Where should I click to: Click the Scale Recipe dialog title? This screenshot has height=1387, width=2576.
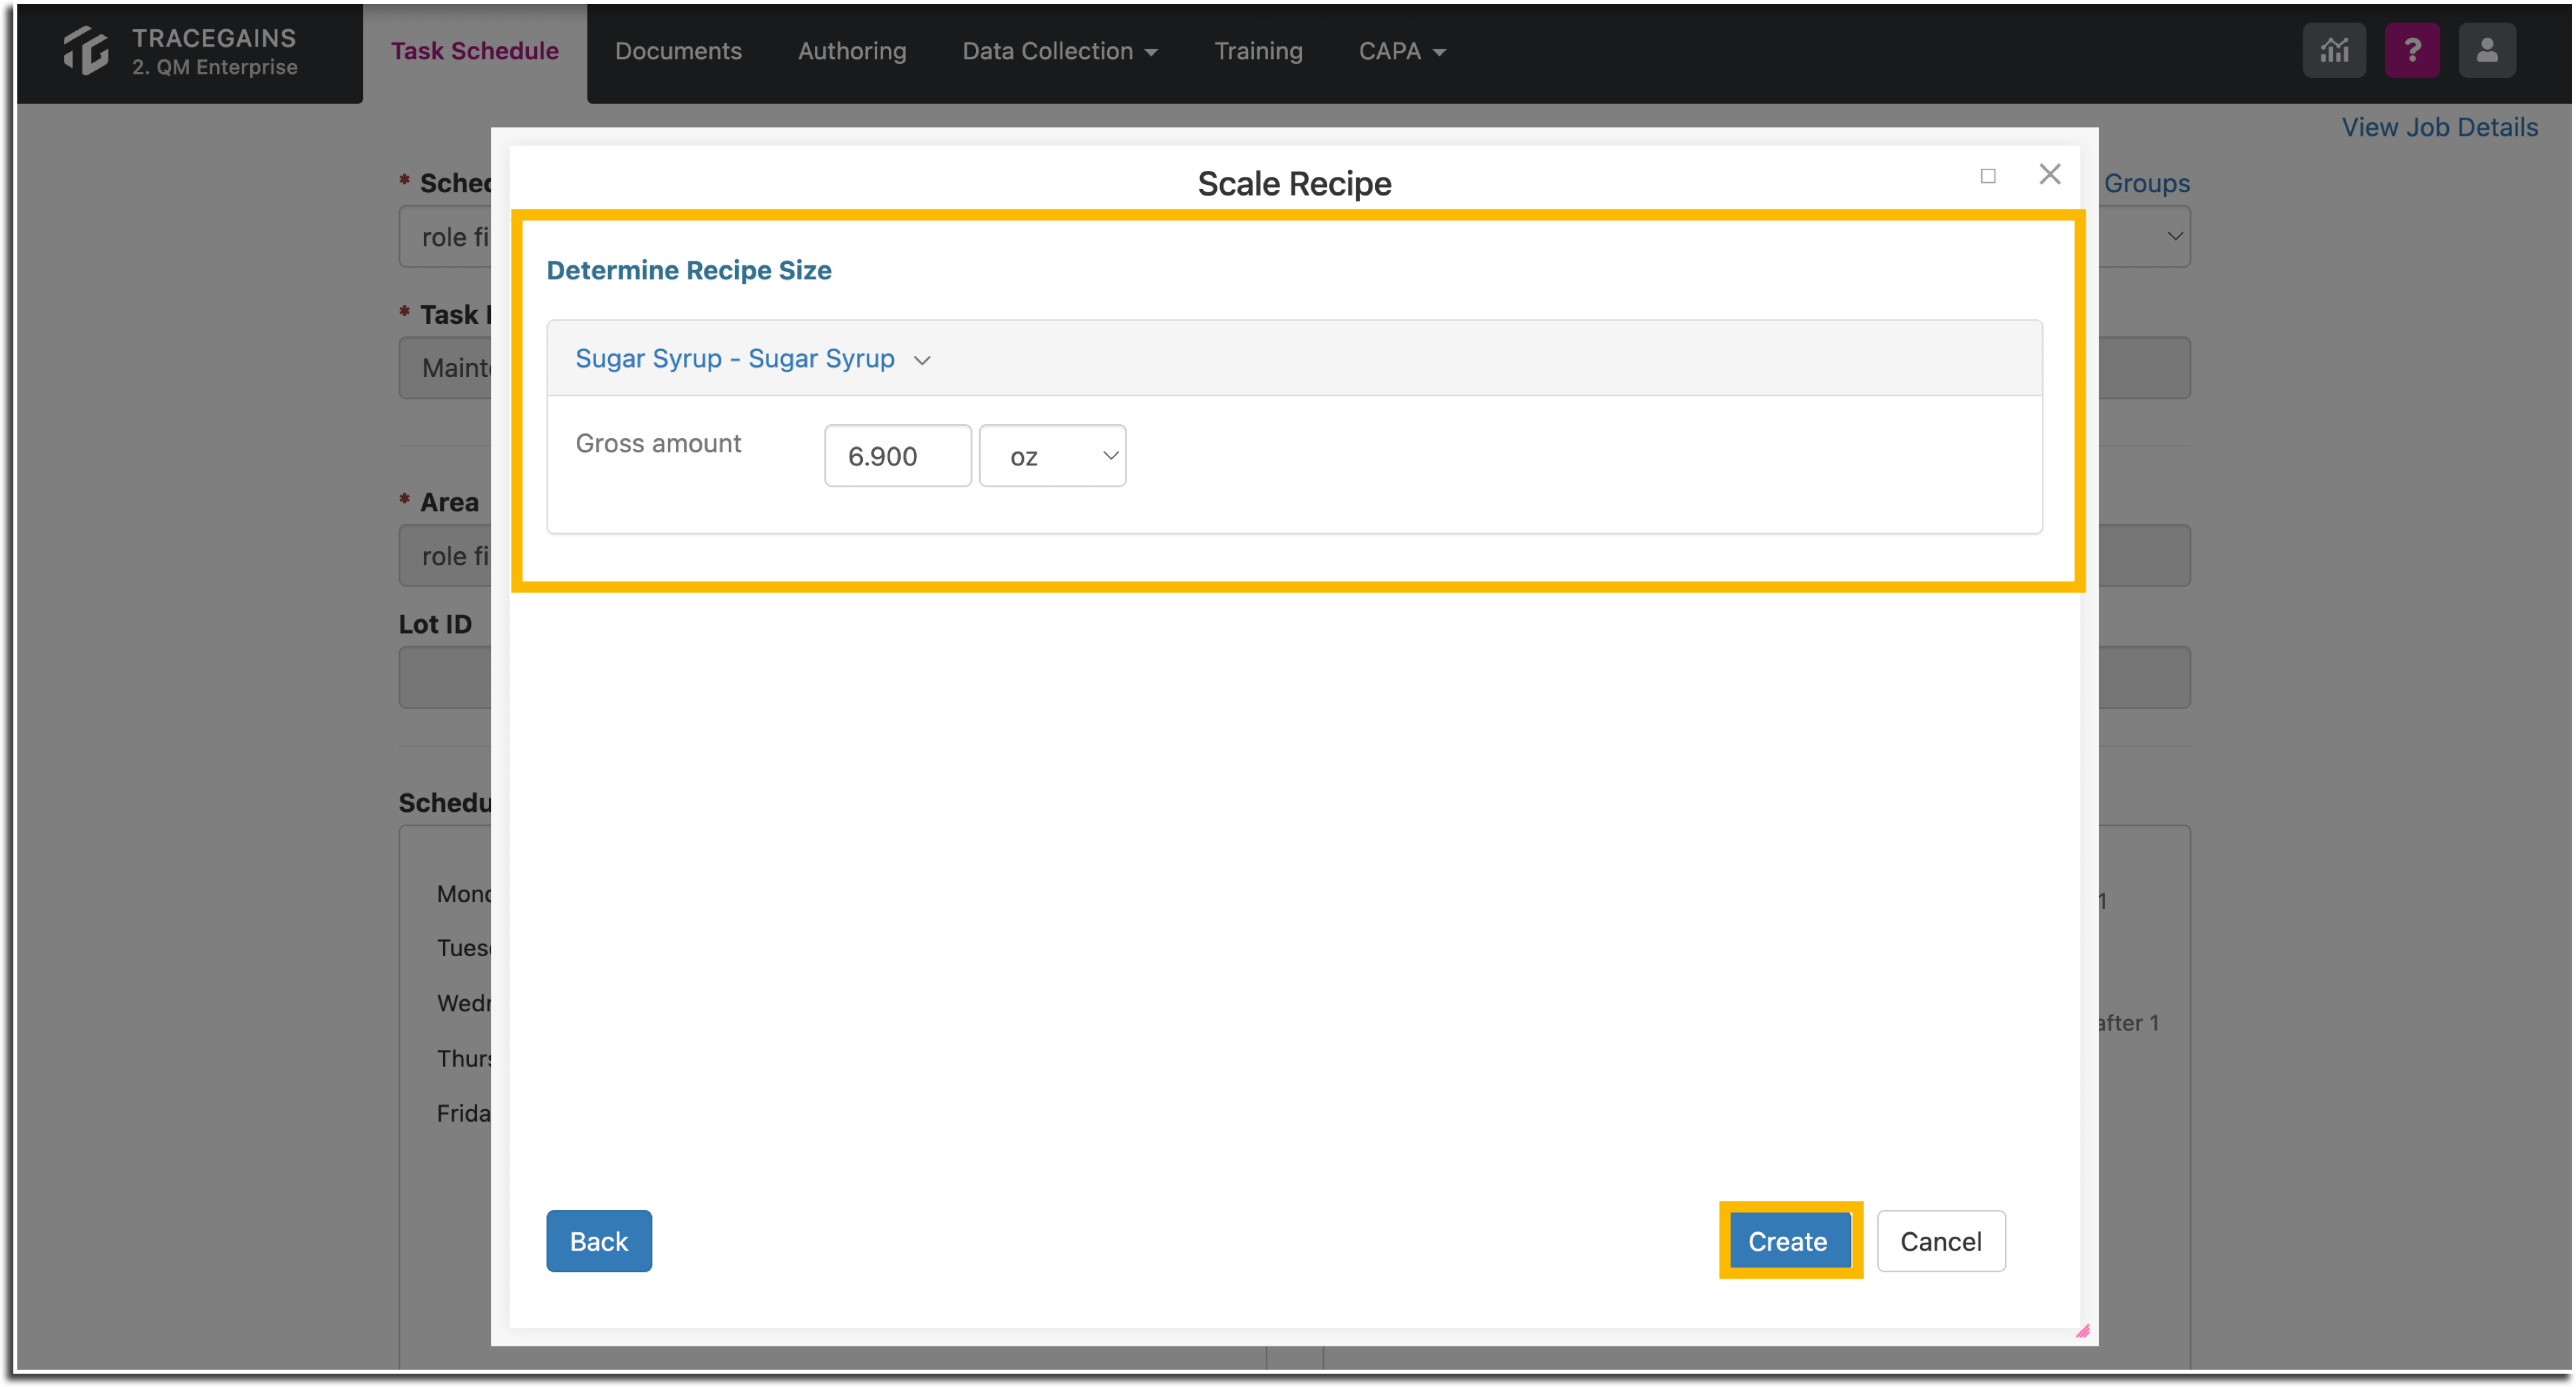click(1294, 183)
